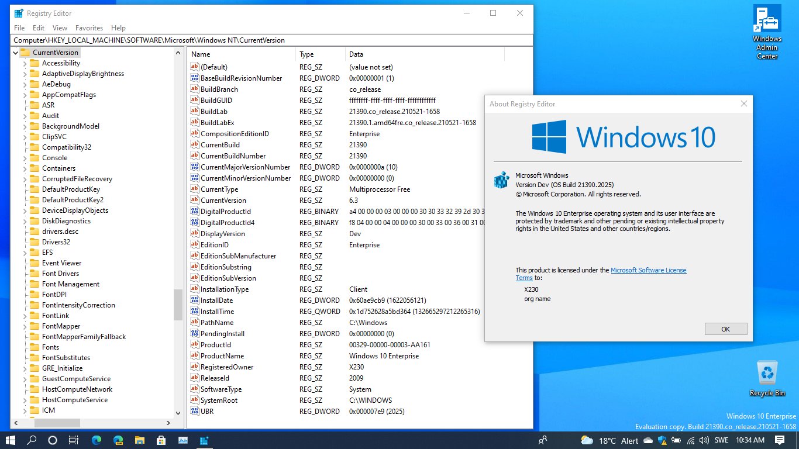Viewport: 799px width, 449px height.
Task: Click the InstallTime QWORD value icon
Action: pyautogui.click(x=195, y=312)
